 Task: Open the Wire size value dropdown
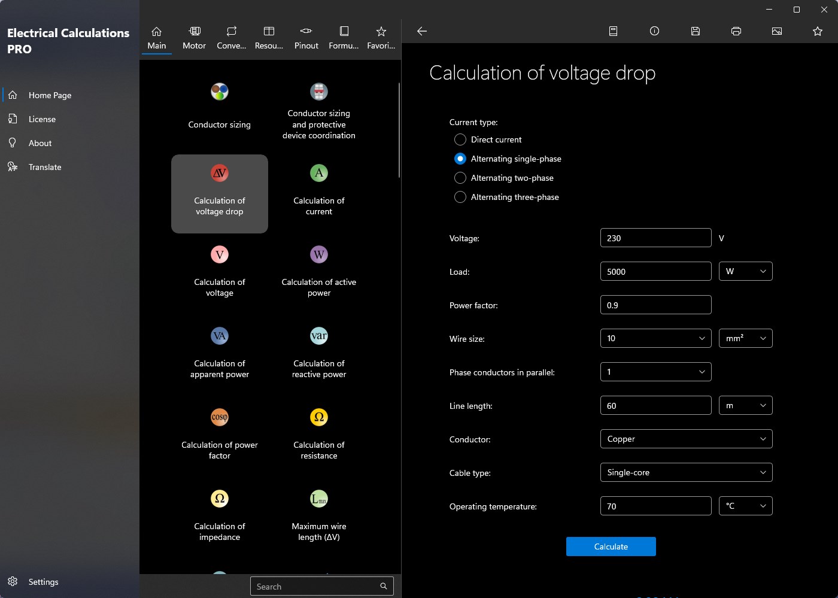pos(656,338)
